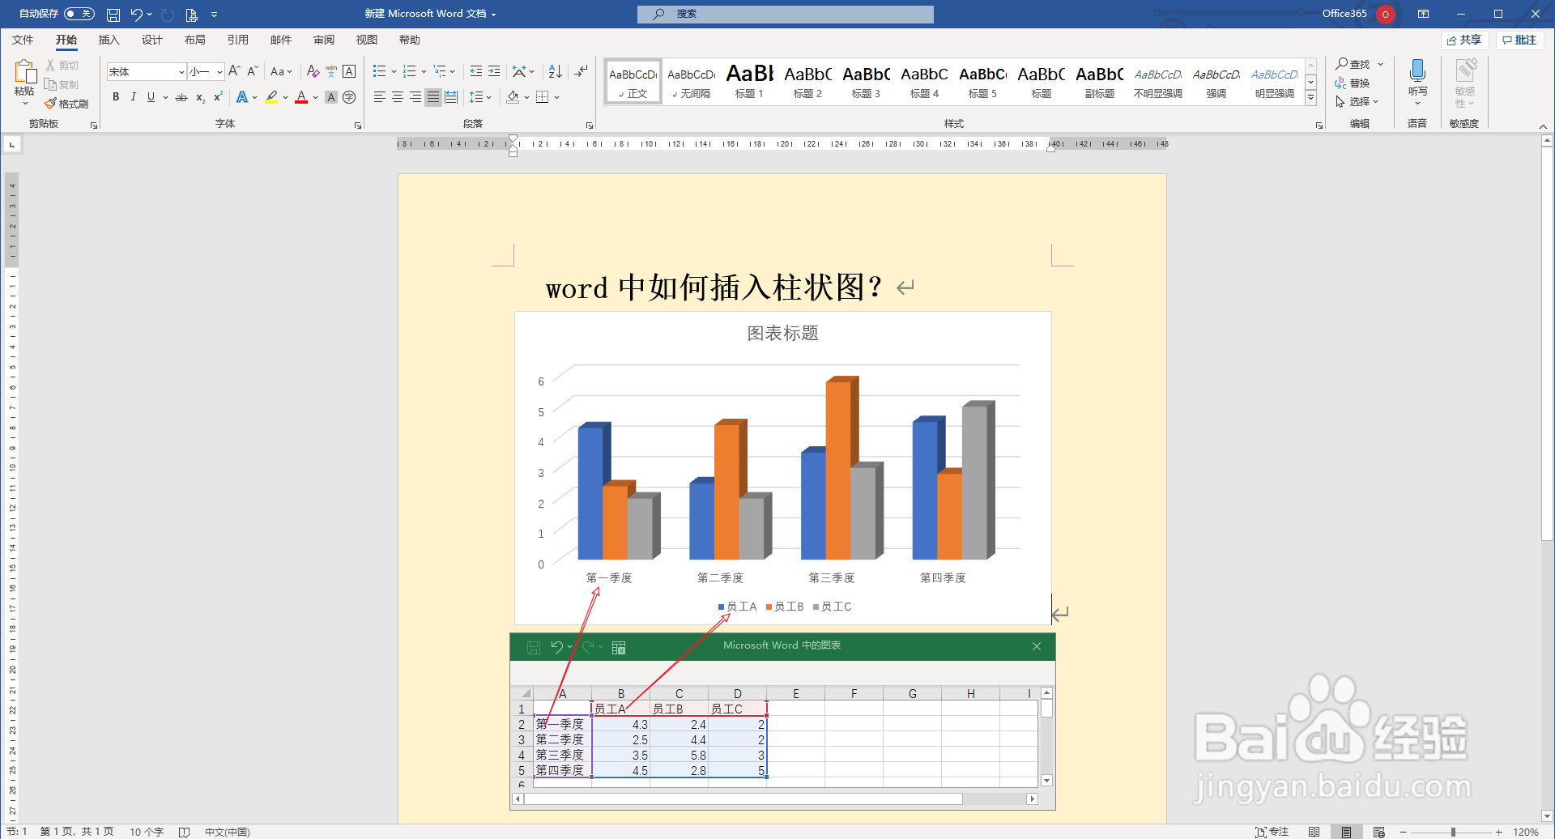Align text right

(415, 97)
